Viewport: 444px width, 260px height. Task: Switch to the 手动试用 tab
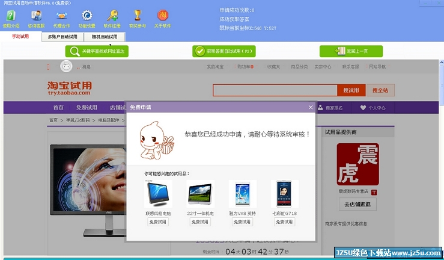[20, 37]
